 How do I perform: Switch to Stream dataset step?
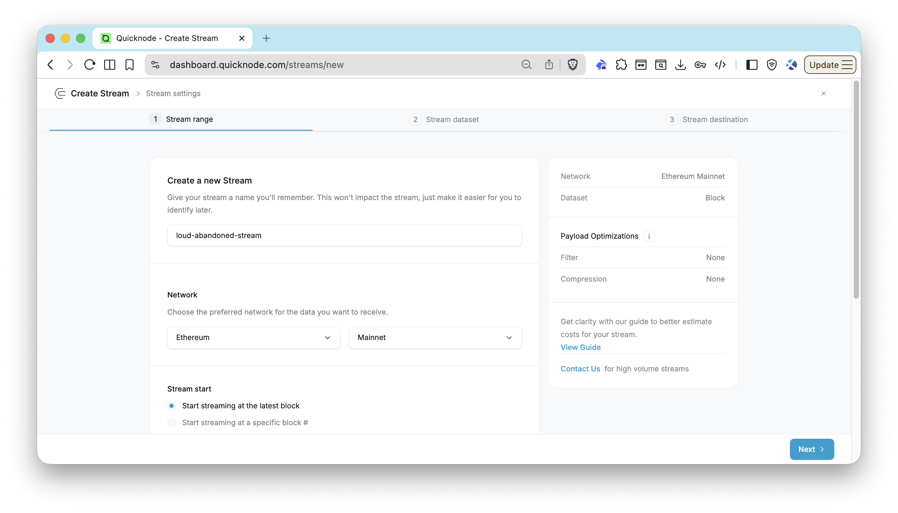444,120
